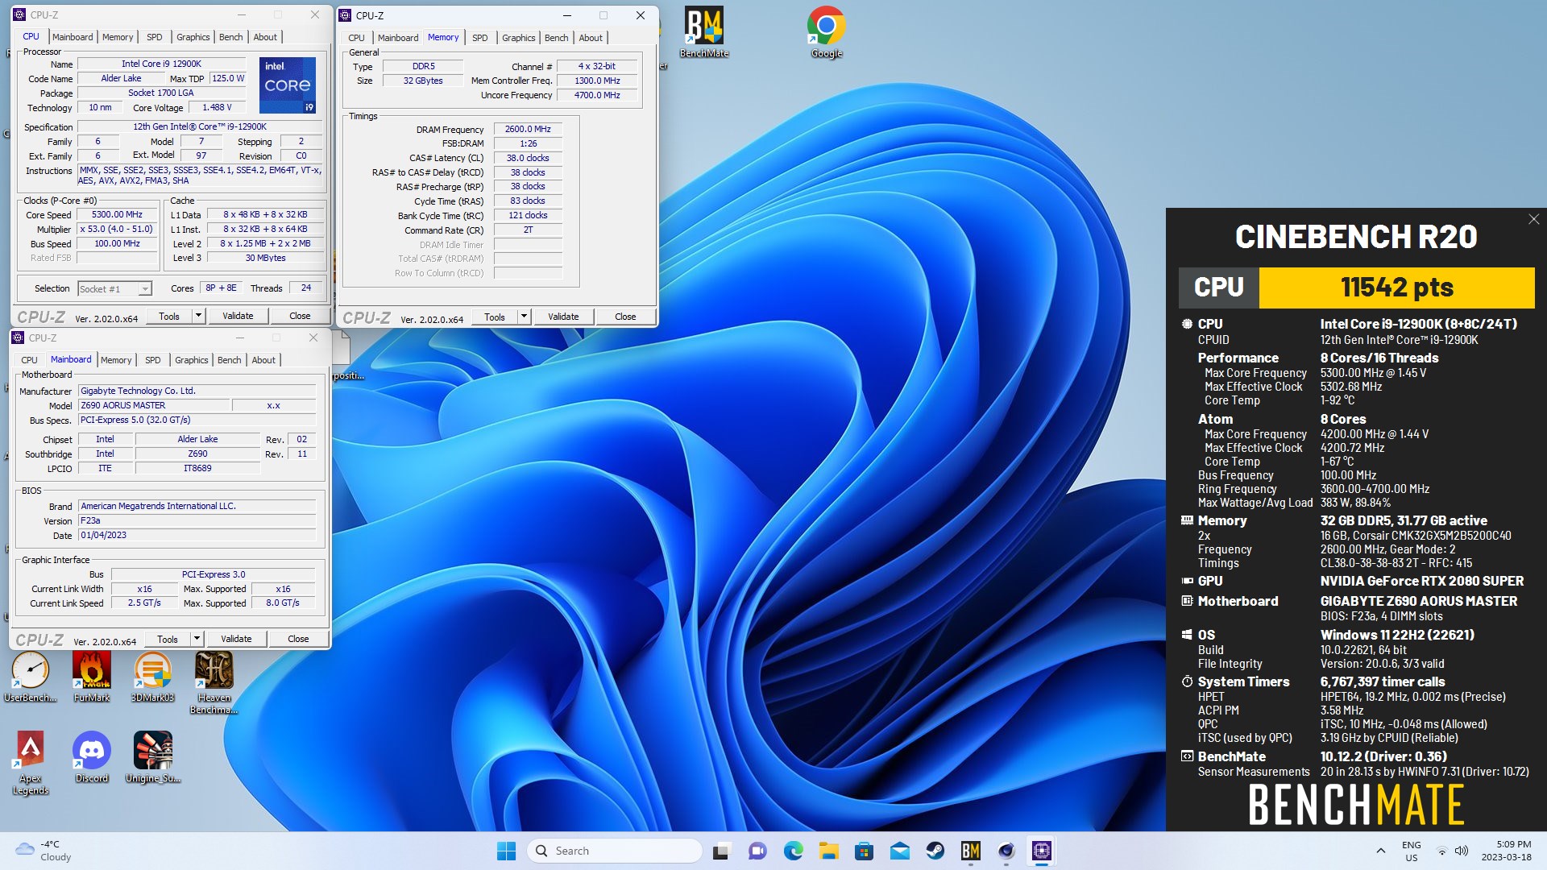The height and width of the screenshot is (870, 1547).
Task: Click the Core Speed 5300.00 MHz field
Action: click(x=117, y=215)
